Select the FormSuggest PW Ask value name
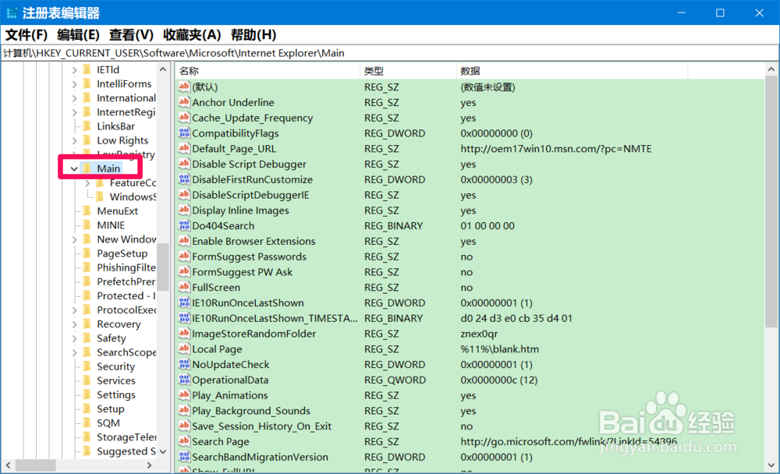 tap(243, 272)
